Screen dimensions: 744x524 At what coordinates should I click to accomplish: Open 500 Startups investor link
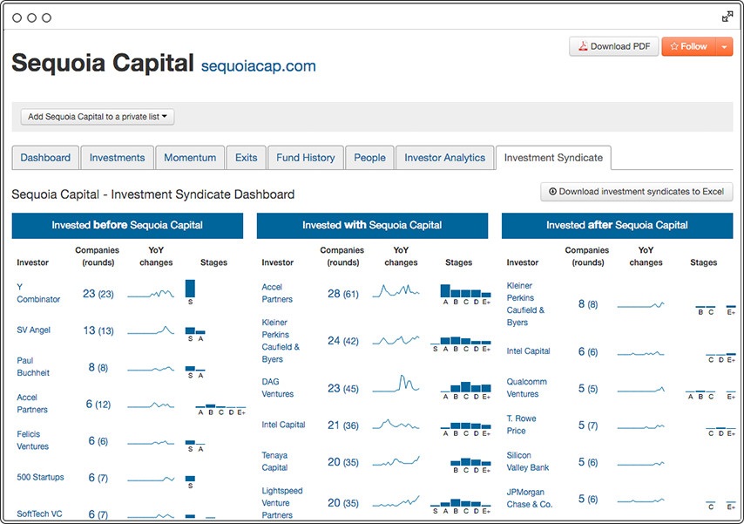point(40,477)
